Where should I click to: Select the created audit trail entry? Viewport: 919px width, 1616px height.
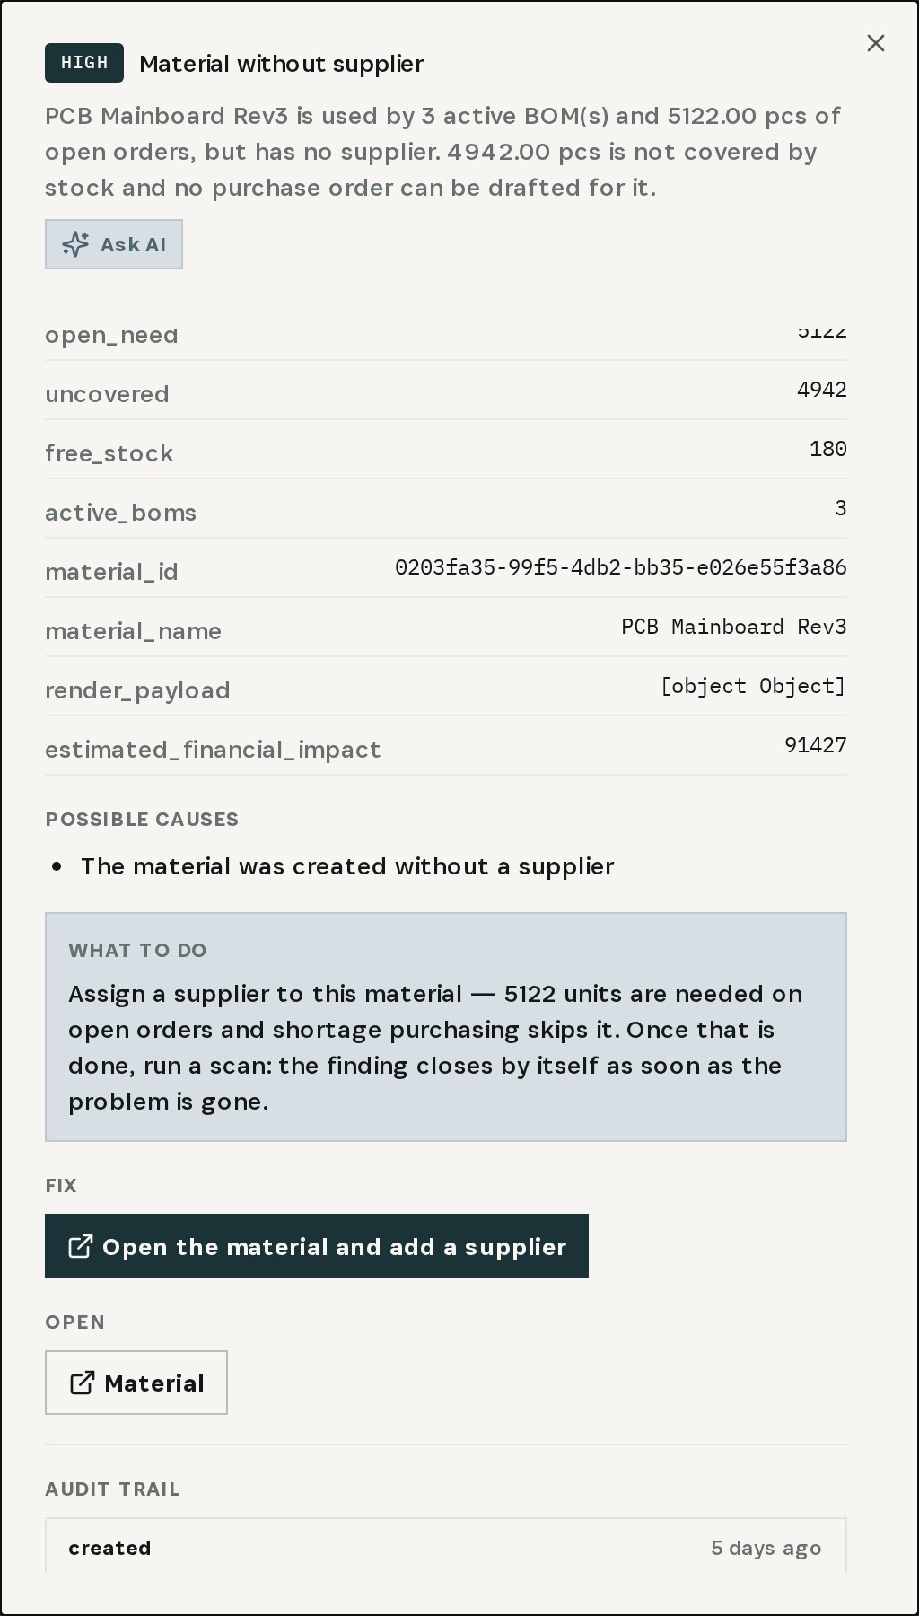tap(446, 1546)
